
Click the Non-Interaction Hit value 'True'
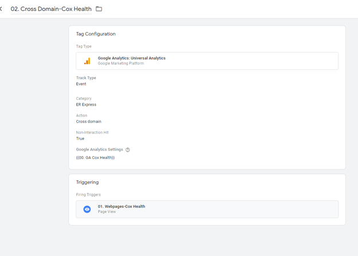pos(80,139)
